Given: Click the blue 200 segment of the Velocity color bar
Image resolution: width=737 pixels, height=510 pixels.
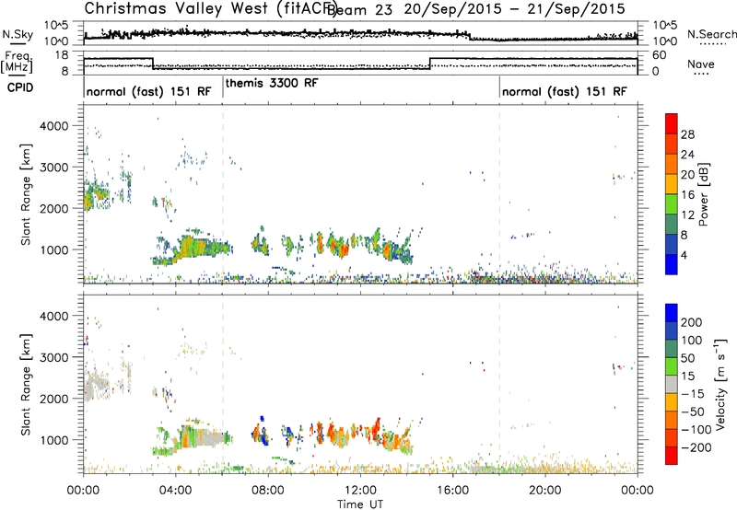Looking at the screenshot, I should click(x=672, y=313).
